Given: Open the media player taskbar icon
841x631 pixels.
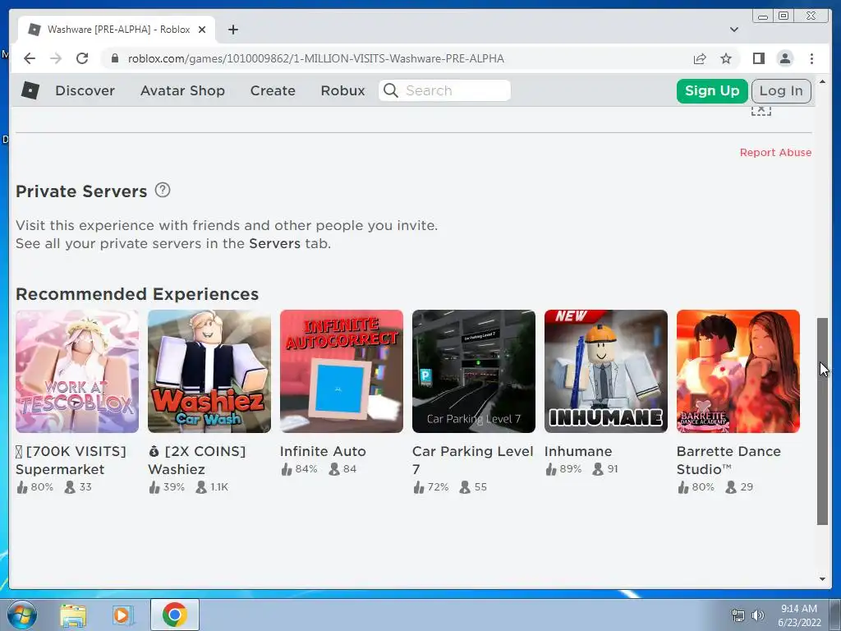Looking at the screenshot, I should (x=123, y=615).
